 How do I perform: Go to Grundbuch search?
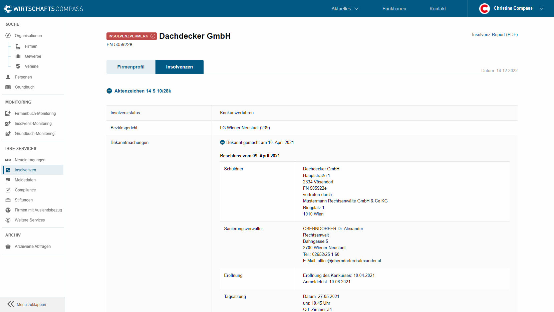[25, 87]
